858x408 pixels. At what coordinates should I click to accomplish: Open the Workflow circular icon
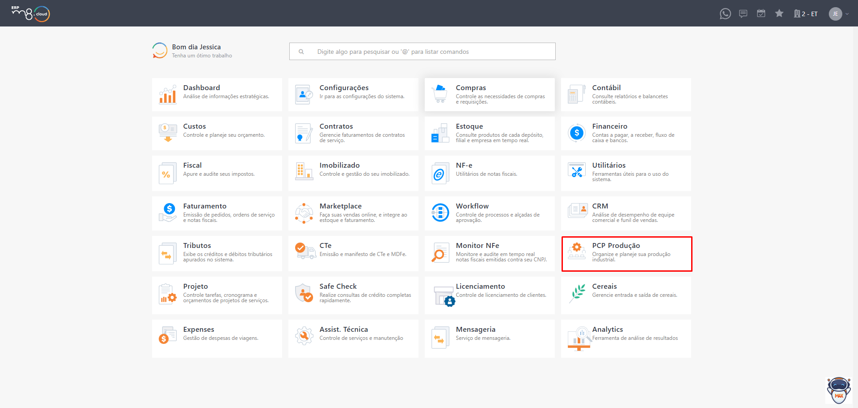point(440,213)
